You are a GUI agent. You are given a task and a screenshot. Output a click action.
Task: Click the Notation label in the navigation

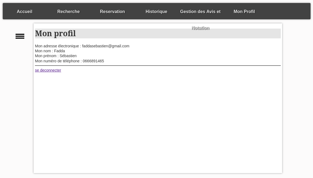[x=200, y=28]
